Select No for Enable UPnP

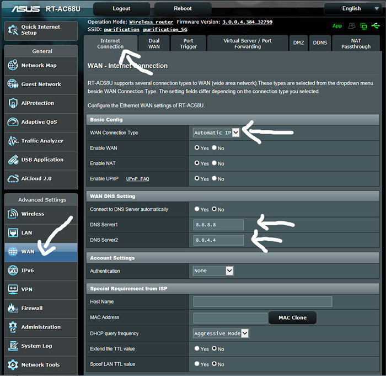[x=215, y=179]
